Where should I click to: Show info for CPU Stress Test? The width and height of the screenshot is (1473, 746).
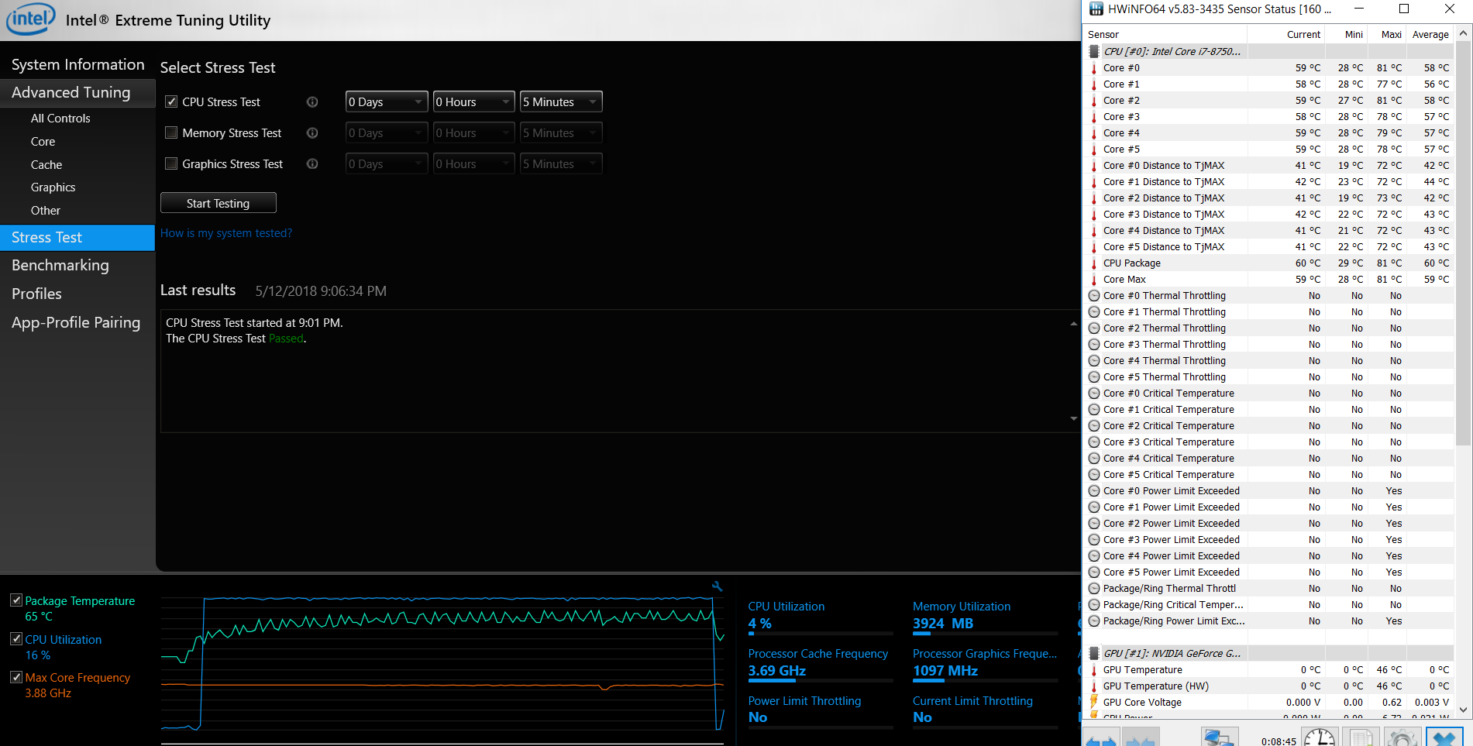point(312,102)
